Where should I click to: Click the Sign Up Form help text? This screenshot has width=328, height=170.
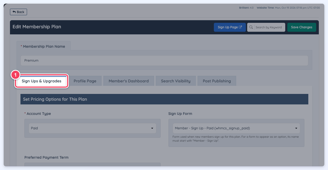tap(236, 139)
